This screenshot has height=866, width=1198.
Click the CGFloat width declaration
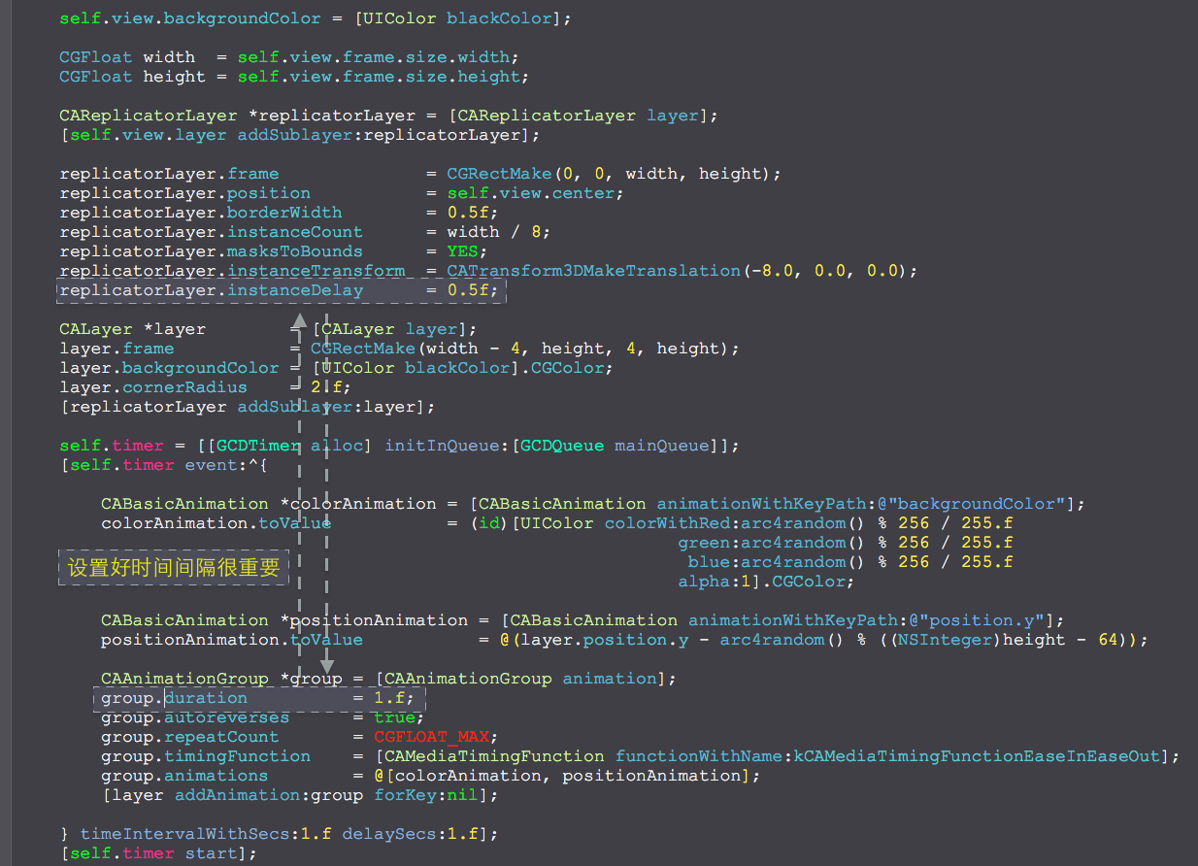(127, 57)
